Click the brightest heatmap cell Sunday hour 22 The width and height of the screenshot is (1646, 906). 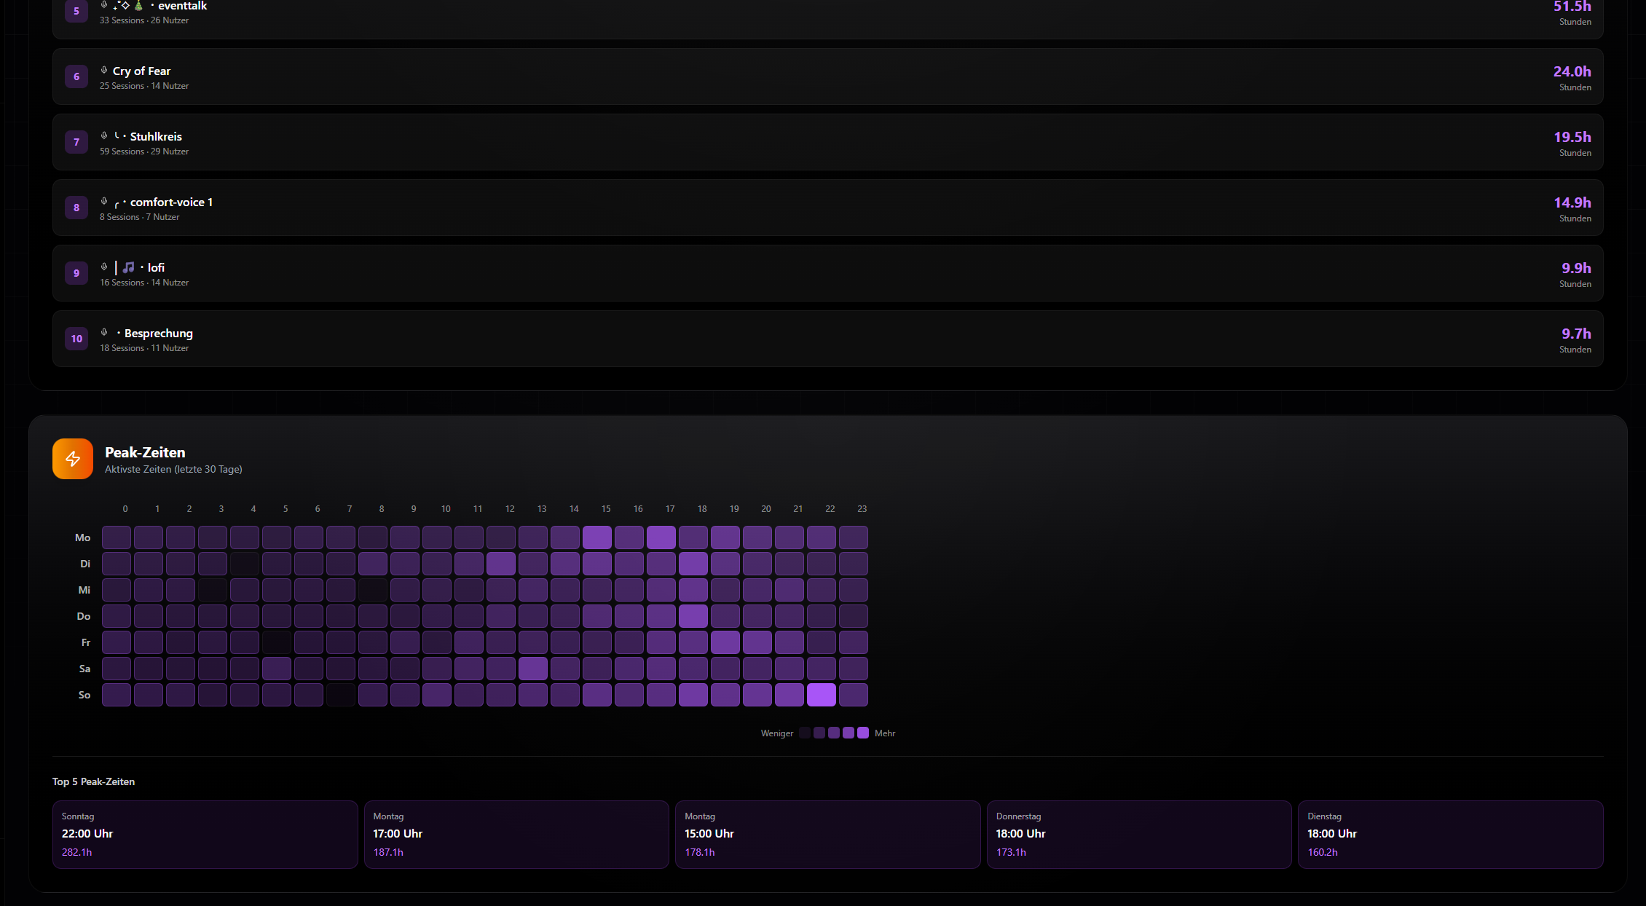821,695
